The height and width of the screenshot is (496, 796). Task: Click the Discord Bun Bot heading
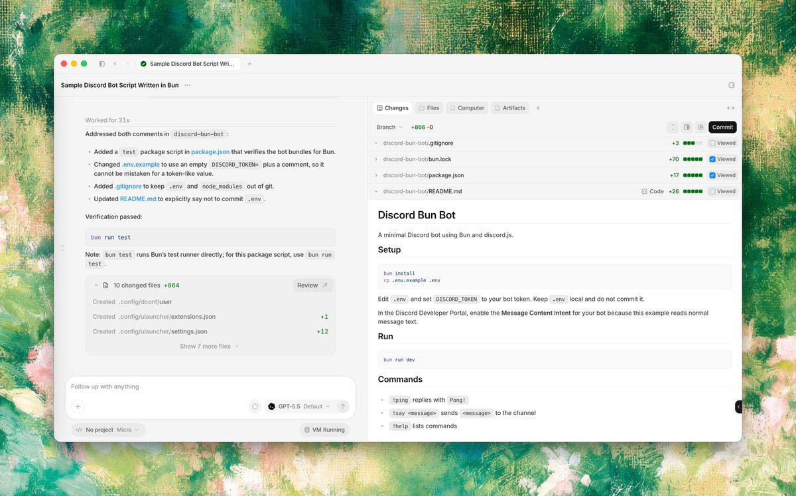pos(417,214)
